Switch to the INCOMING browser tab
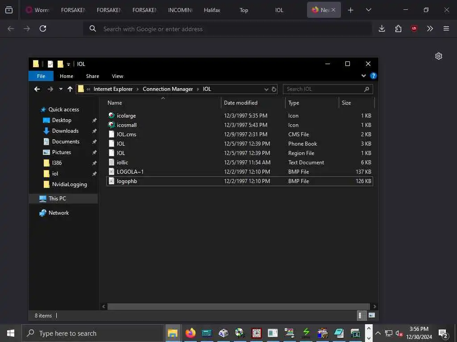 (x=180, y=10)
